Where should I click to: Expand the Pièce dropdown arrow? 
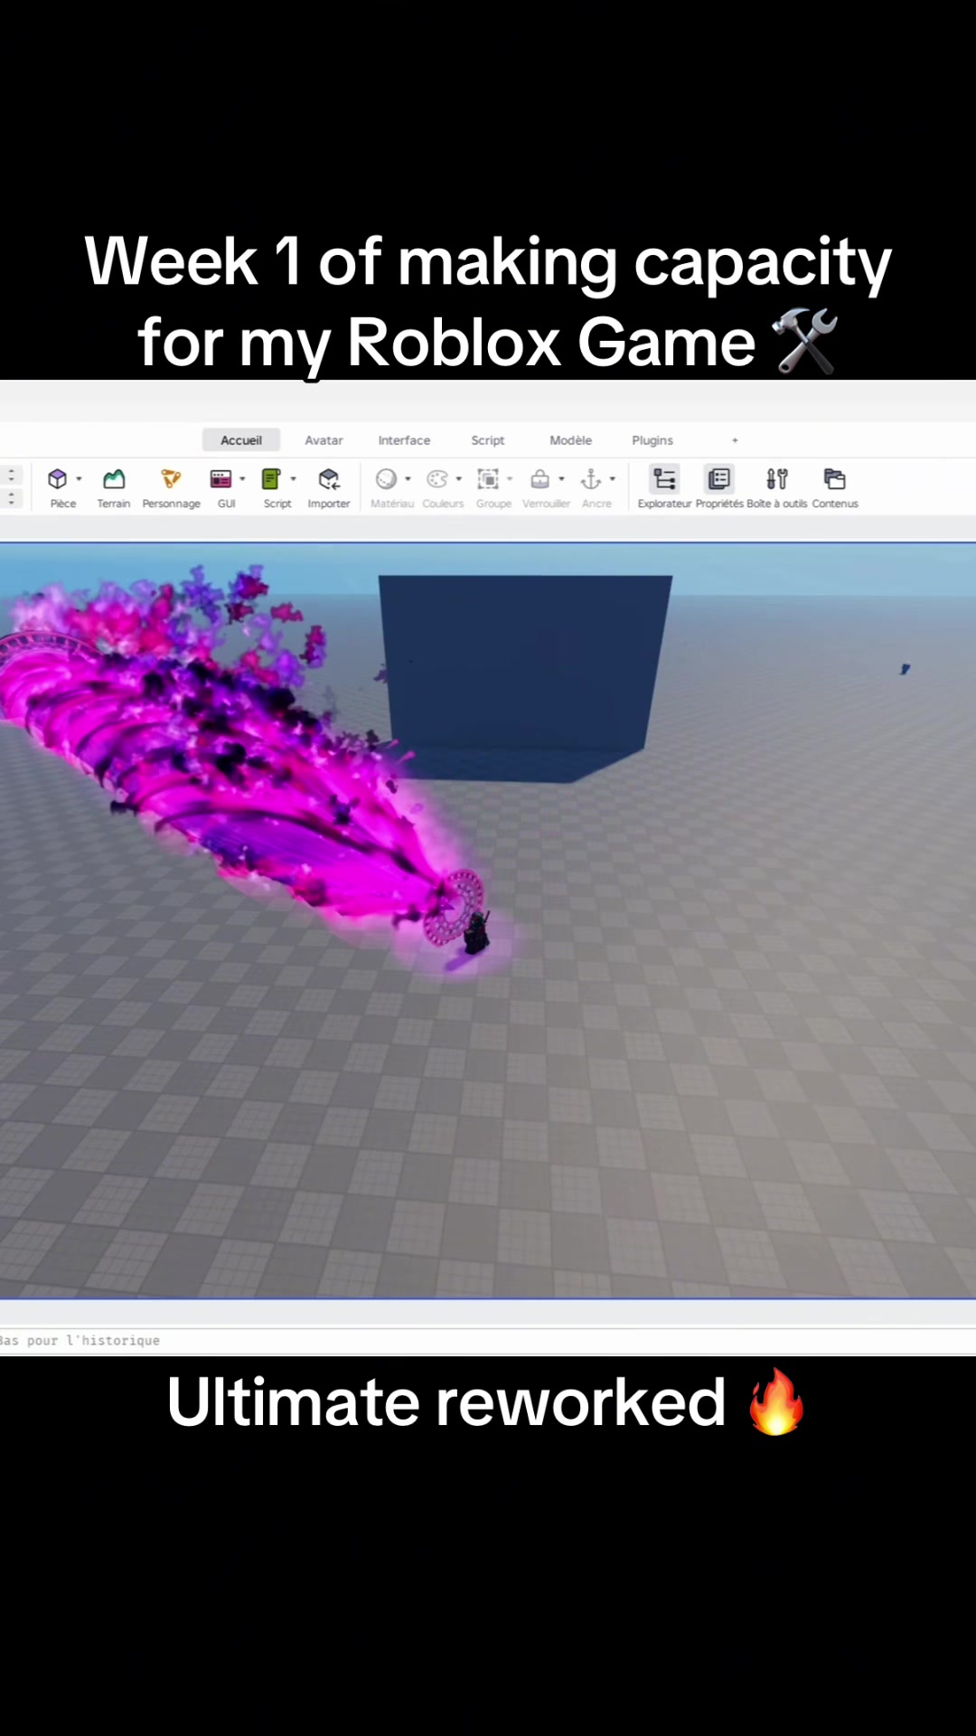pos(79,479)
